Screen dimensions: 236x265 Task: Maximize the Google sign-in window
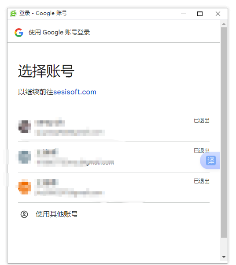[200, 14]
